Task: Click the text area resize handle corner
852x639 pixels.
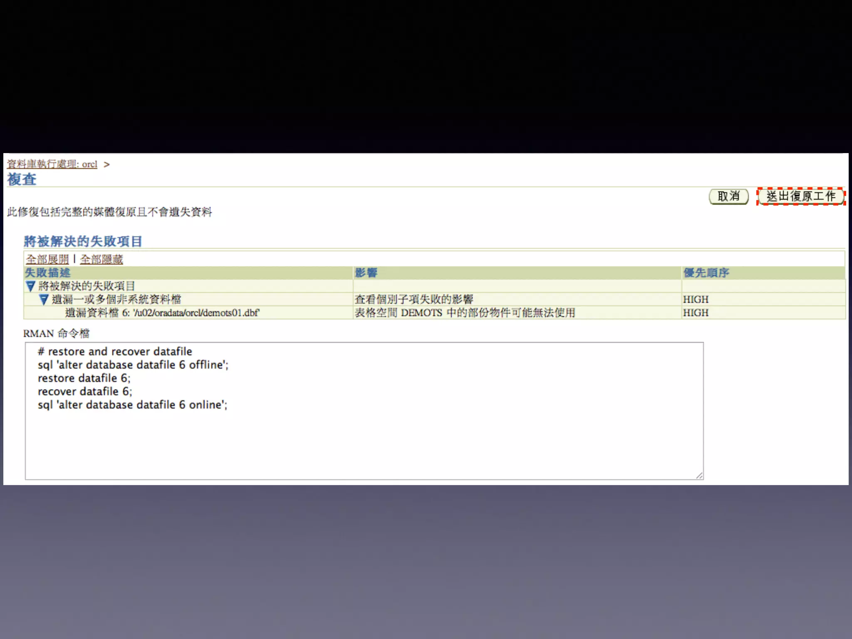Action: [699, 476]
